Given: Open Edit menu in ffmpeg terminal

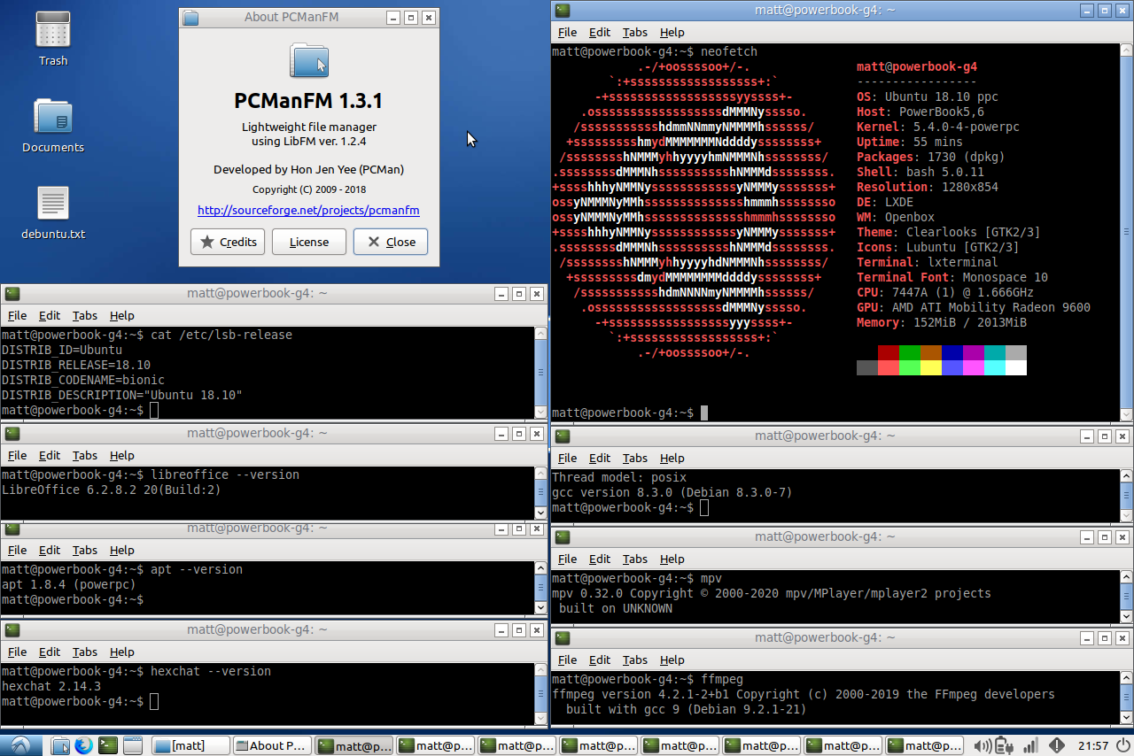Looking at the screenshot, I should 600,660.
